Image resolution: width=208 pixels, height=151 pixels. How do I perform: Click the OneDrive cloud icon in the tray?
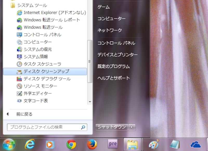(196, 145)
